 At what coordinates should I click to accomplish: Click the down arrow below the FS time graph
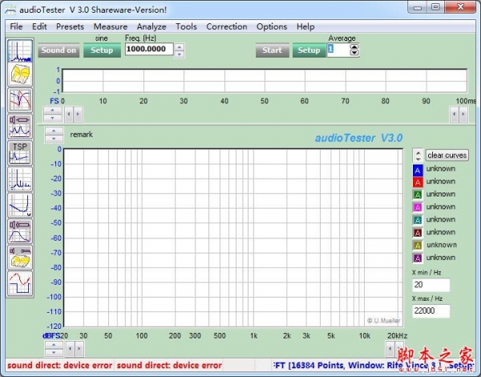click(x=52, y=118)
